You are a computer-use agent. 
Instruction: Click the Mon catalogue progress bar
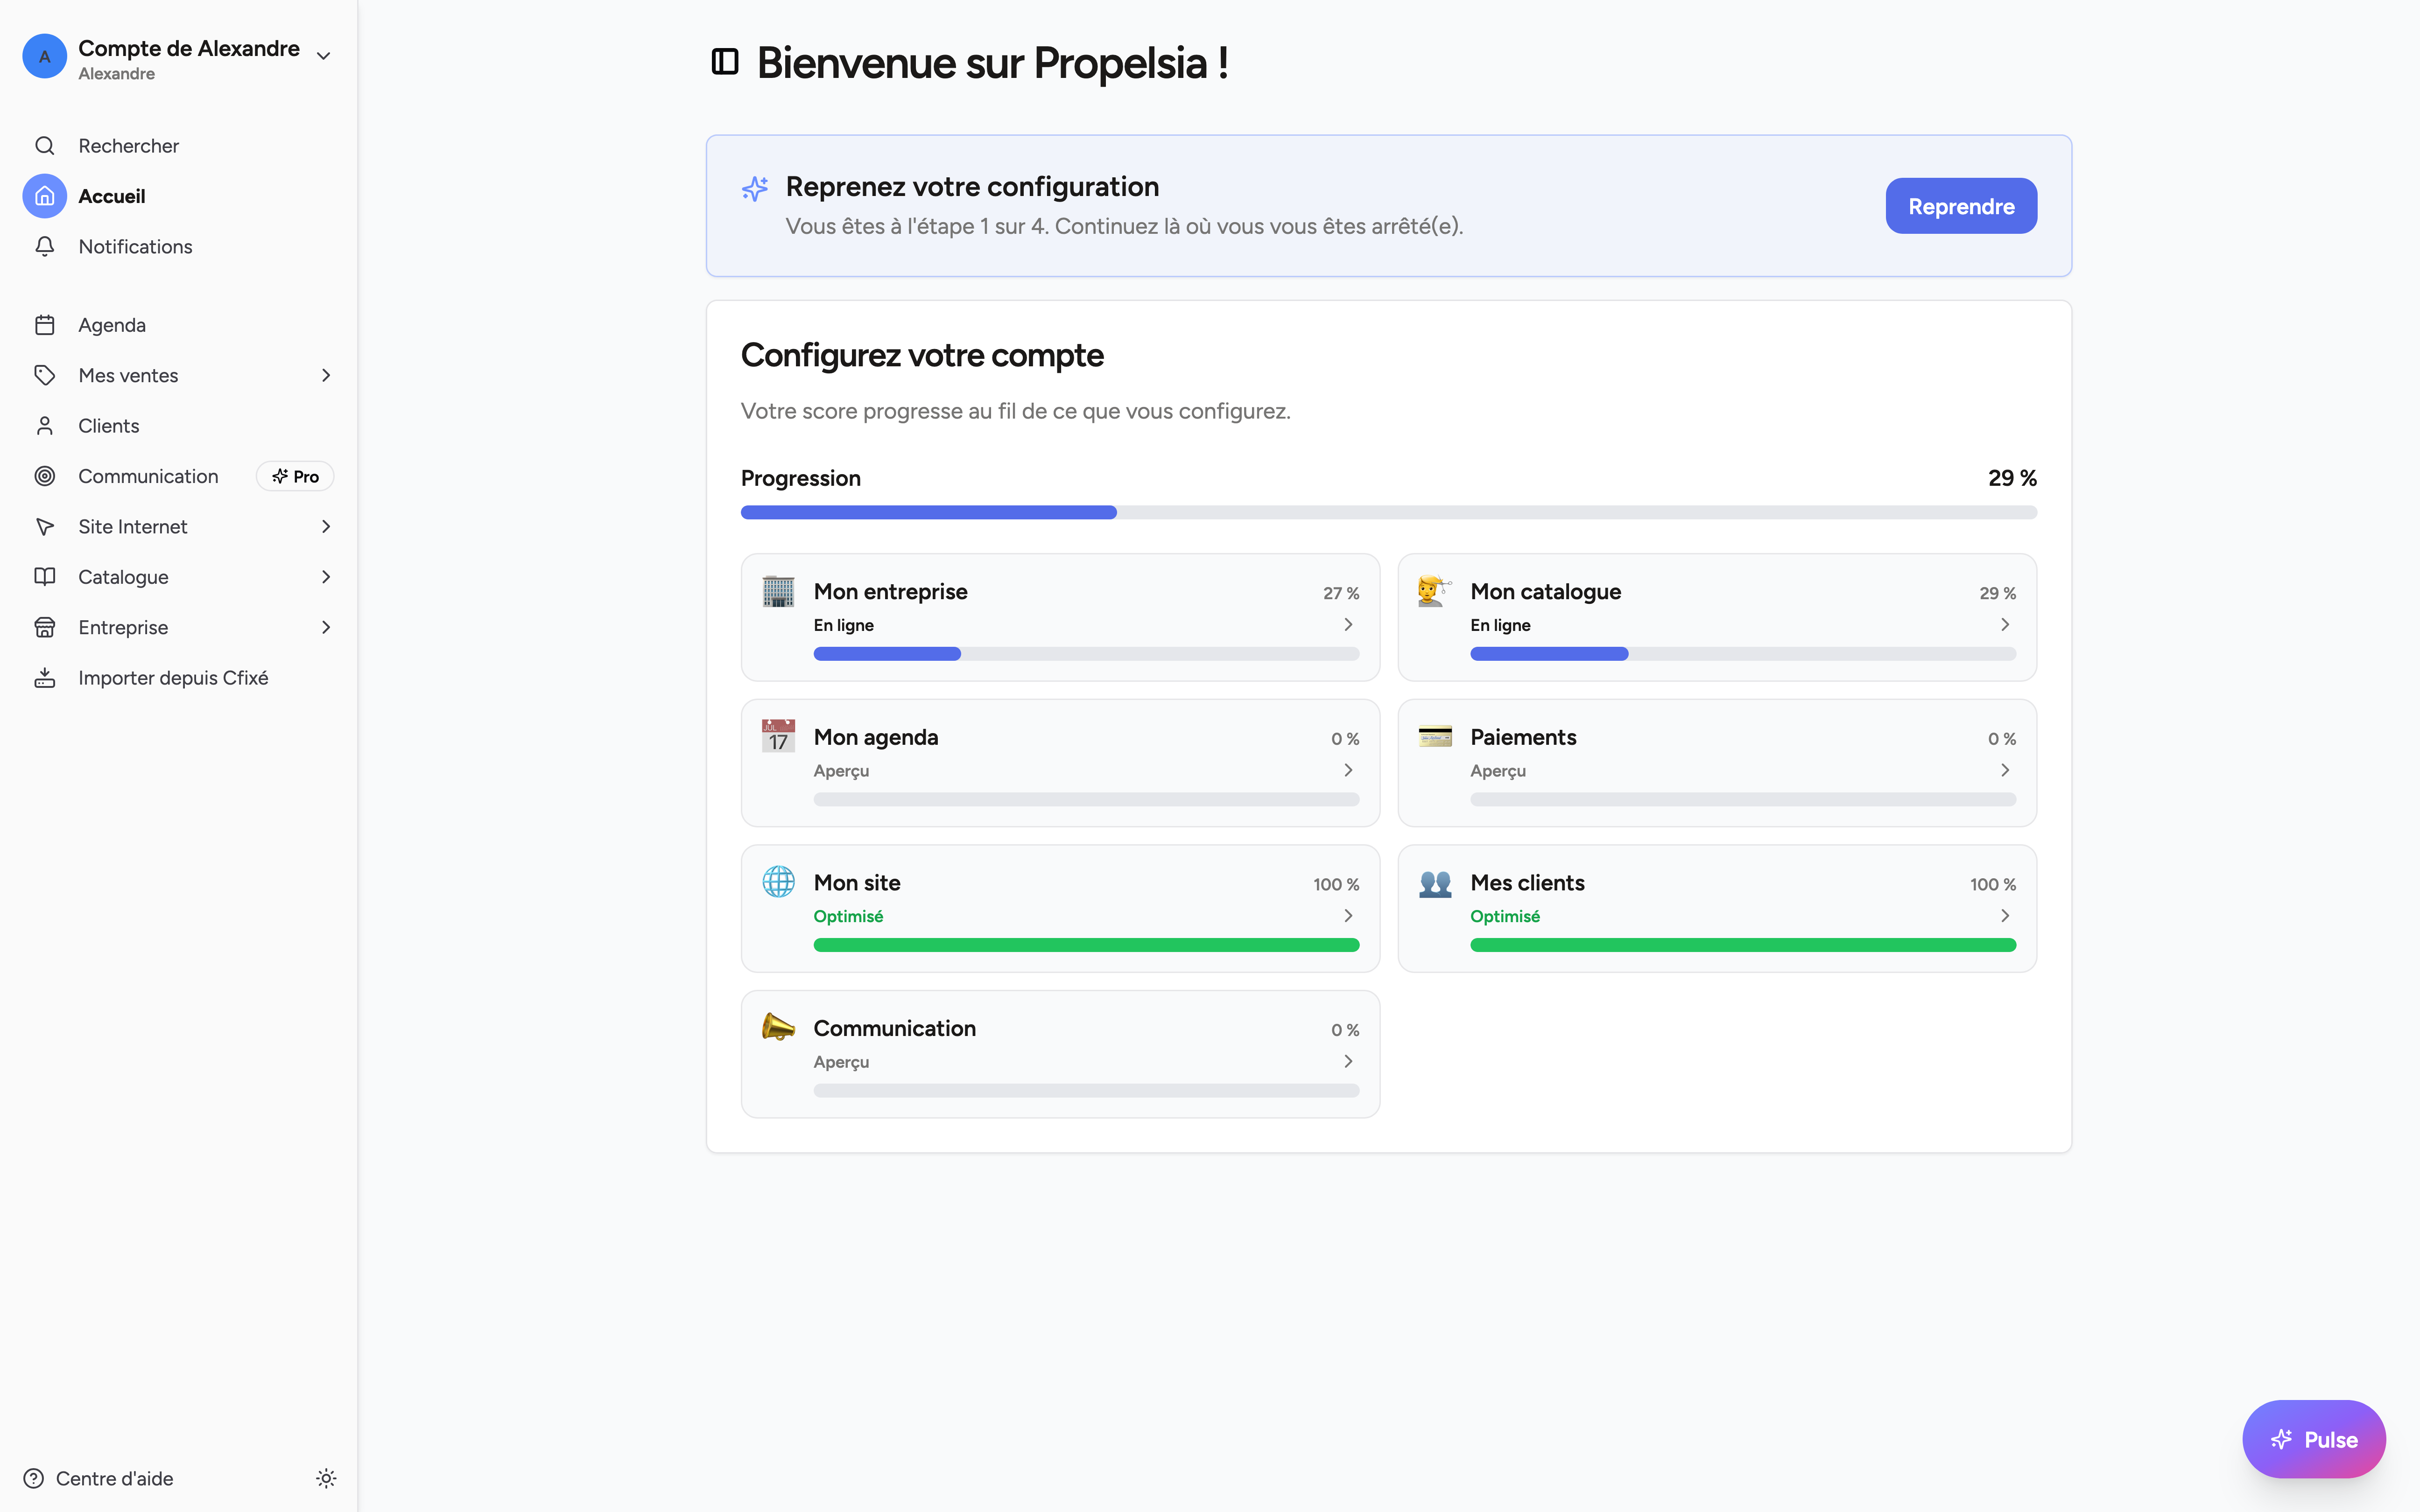[x=1743, y=654]
